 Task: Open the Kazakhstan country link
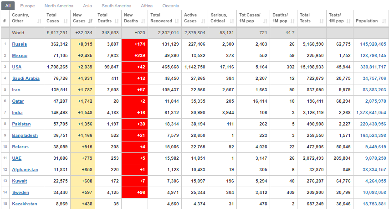(25, 204)
